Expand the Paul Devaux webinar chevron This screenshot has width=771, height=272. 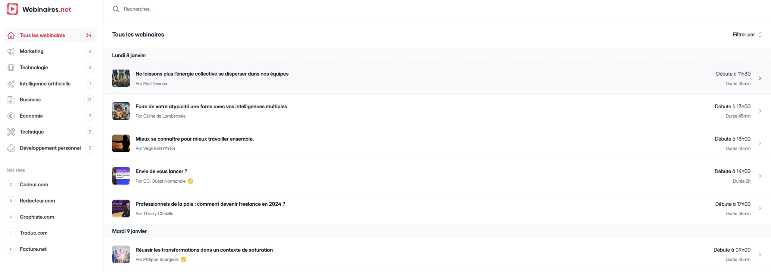point(760,79)
